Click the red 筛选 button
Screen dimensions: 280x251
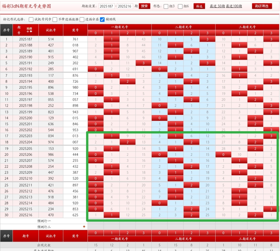(x=199, y=6)
